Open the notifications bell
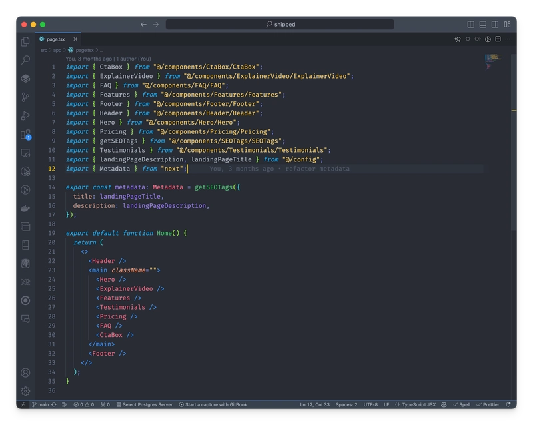Screen dimensions: 533x425 point(508,404)
